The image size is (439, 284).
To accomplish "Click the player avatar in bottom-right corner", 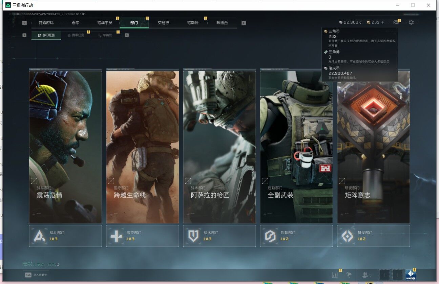I will (411, 275).
